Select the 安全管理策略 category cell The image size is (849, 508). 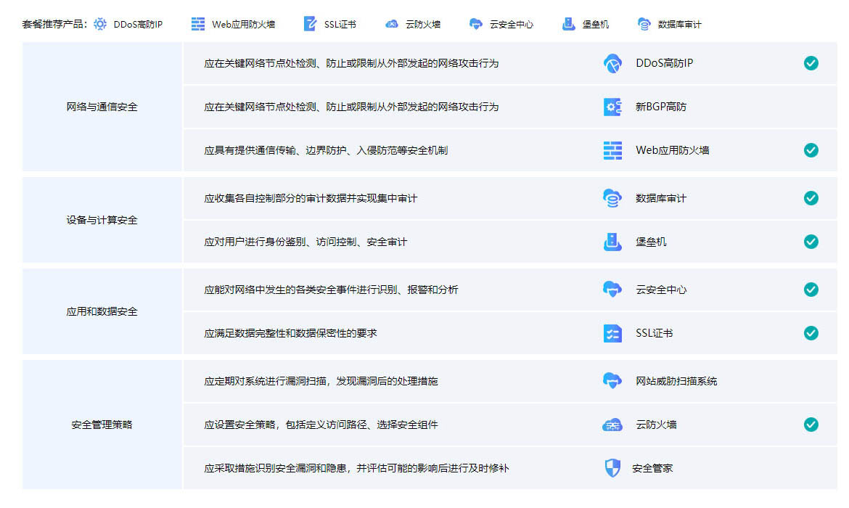pyautogui.click(x=102, y=425)
